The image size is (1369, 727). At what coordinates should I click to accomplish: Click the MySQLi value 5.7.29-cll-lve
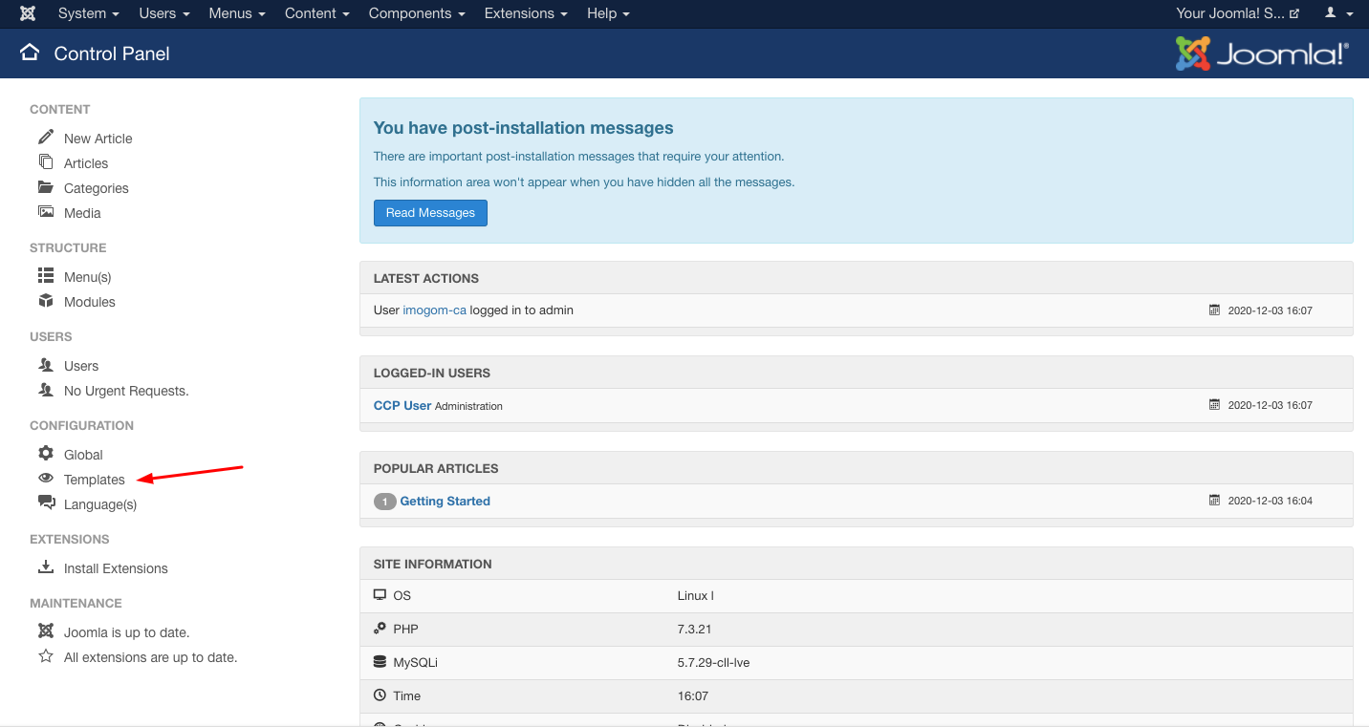(713, 662)
